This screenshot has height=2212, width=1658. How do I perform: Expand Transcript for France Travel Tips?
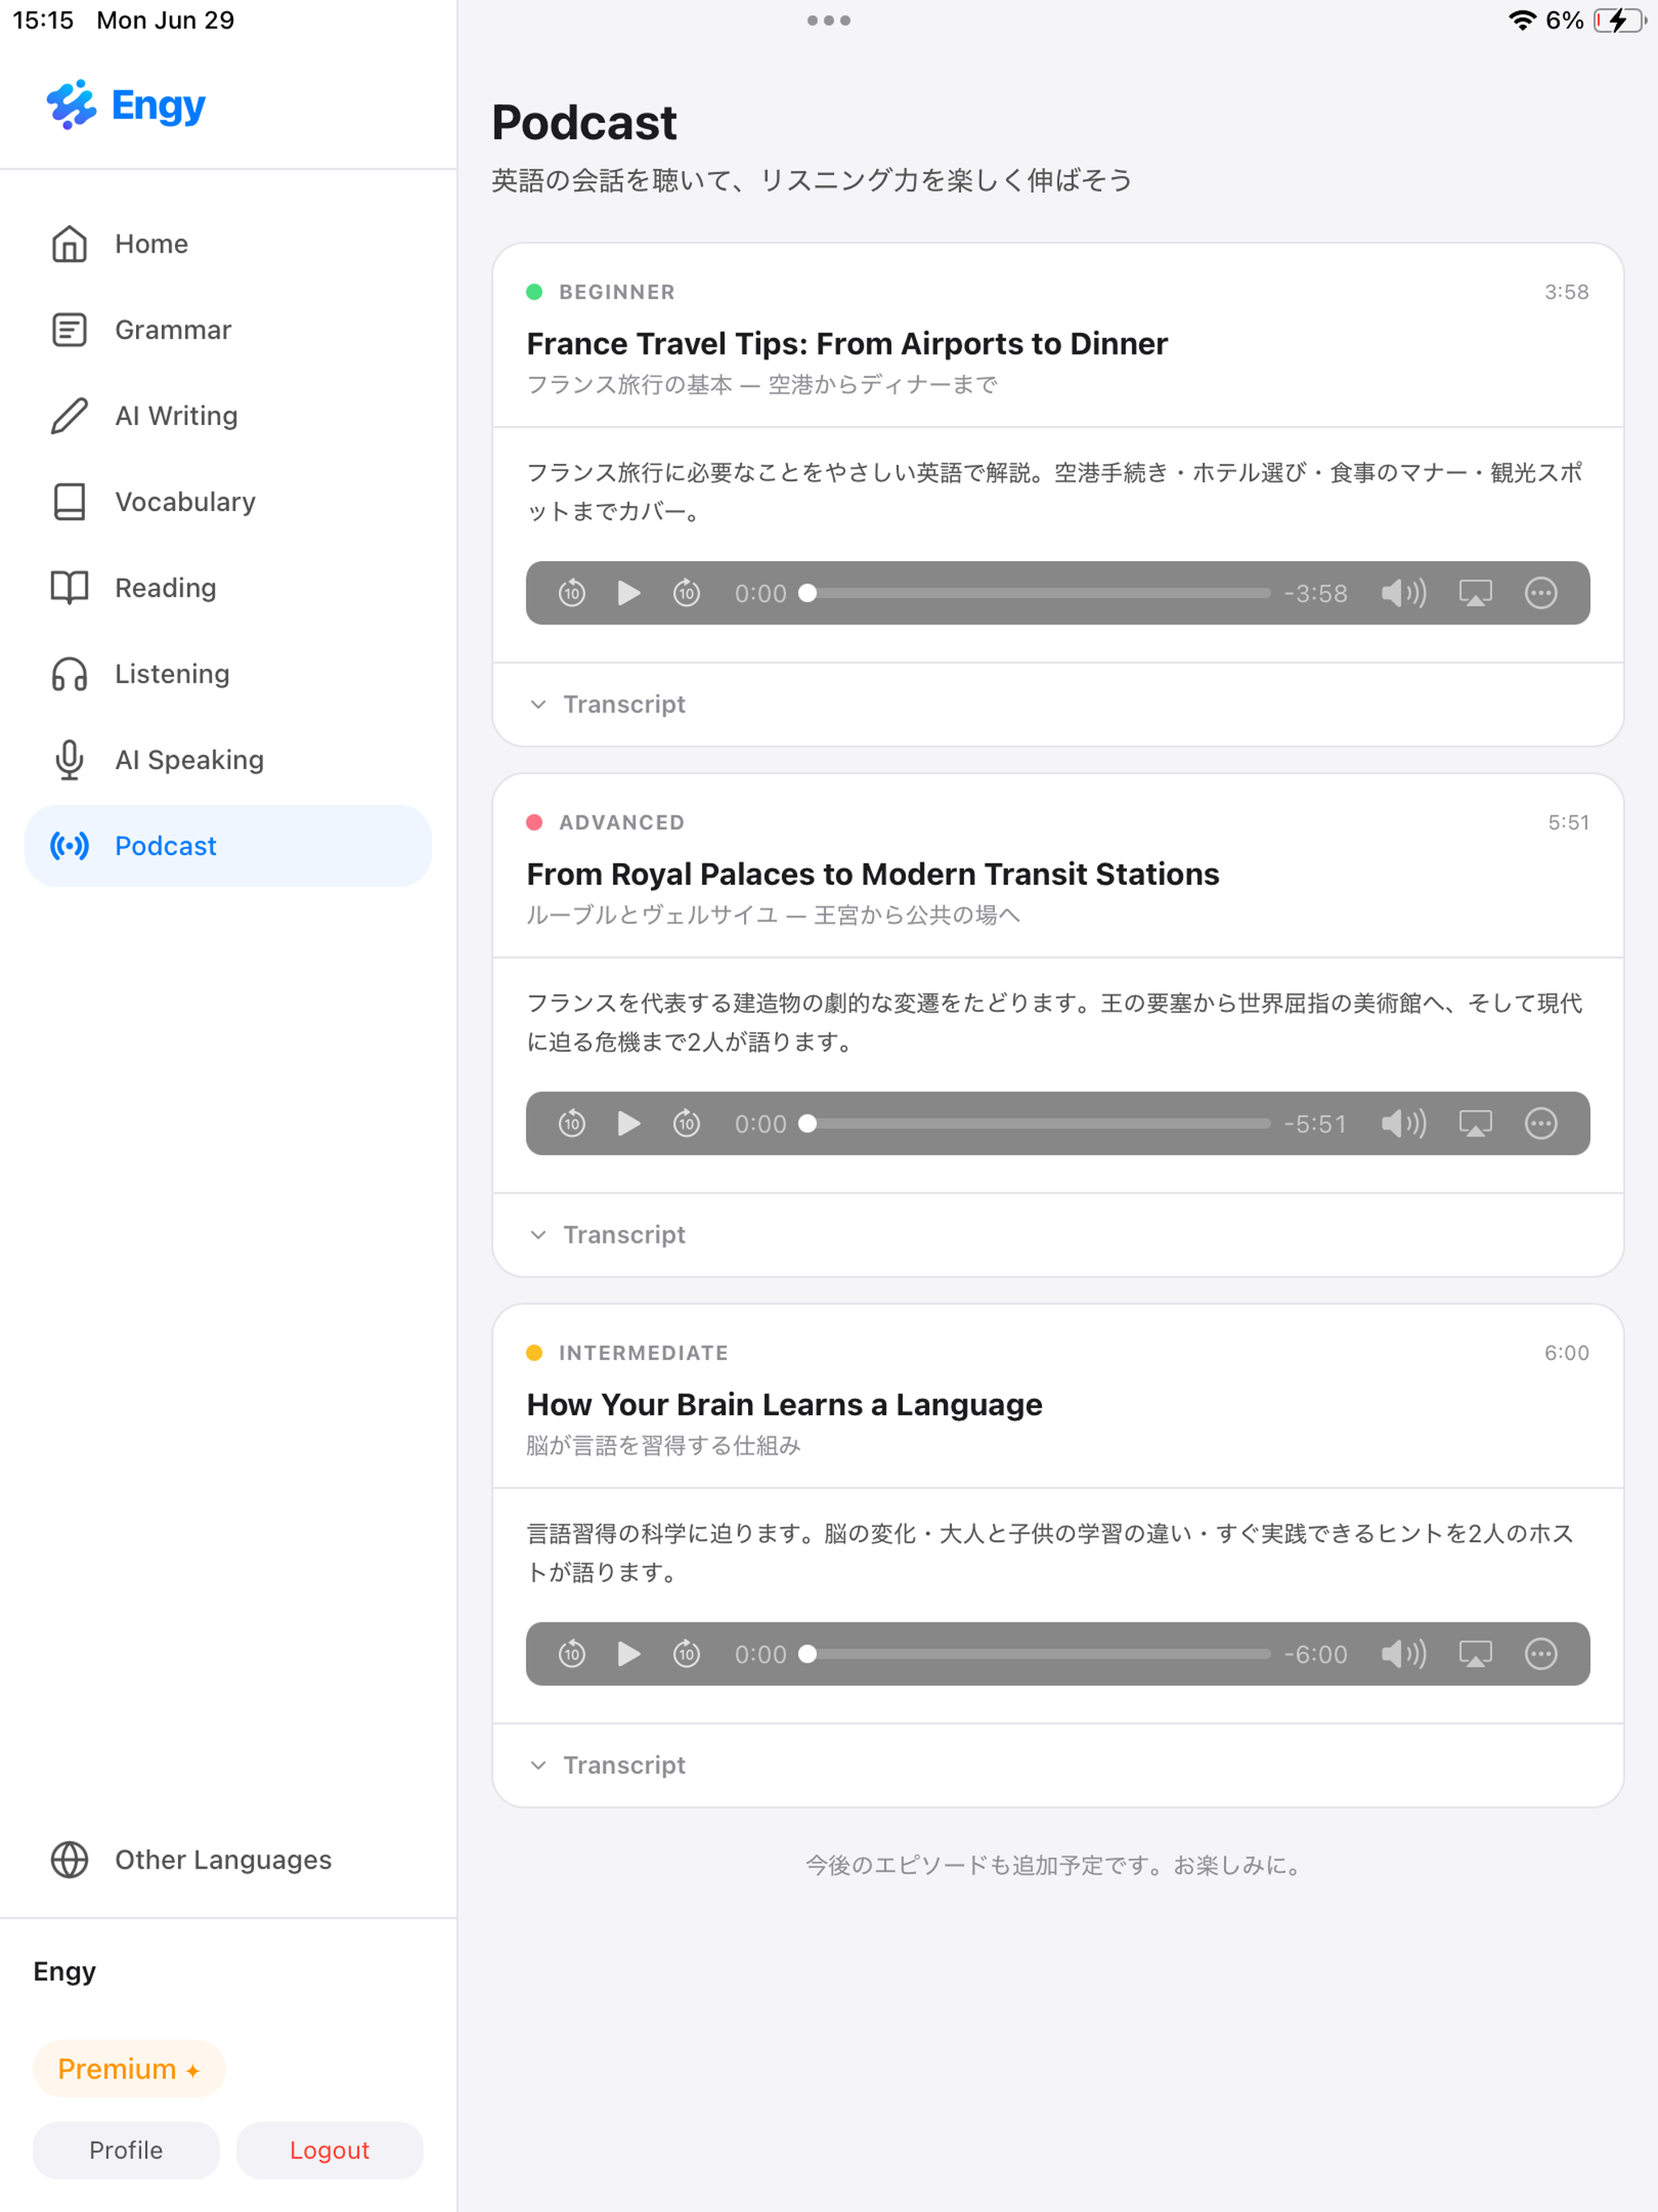pos(607,704)
